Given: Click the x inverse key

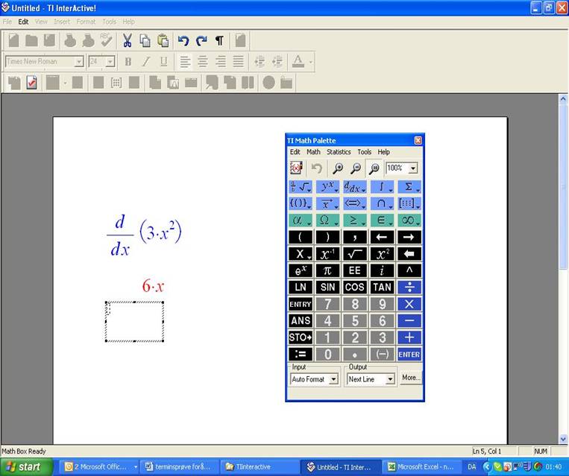Looking at the screenshot, I should [327, 254].
